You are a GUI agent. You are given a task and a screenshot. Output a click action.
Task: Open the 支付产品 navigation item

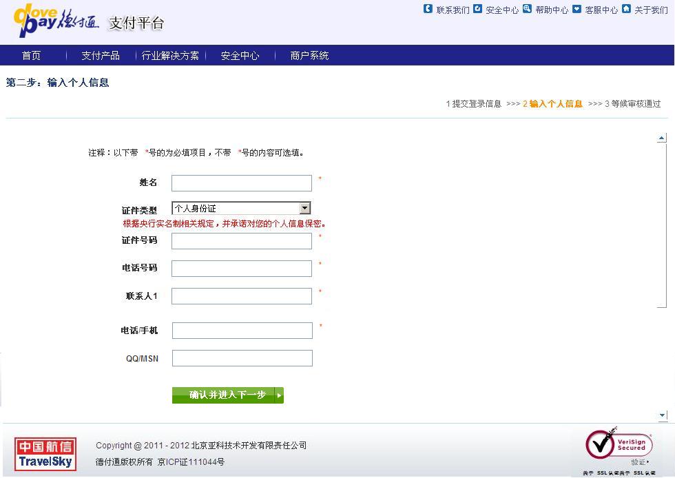(x=101, y=56)
